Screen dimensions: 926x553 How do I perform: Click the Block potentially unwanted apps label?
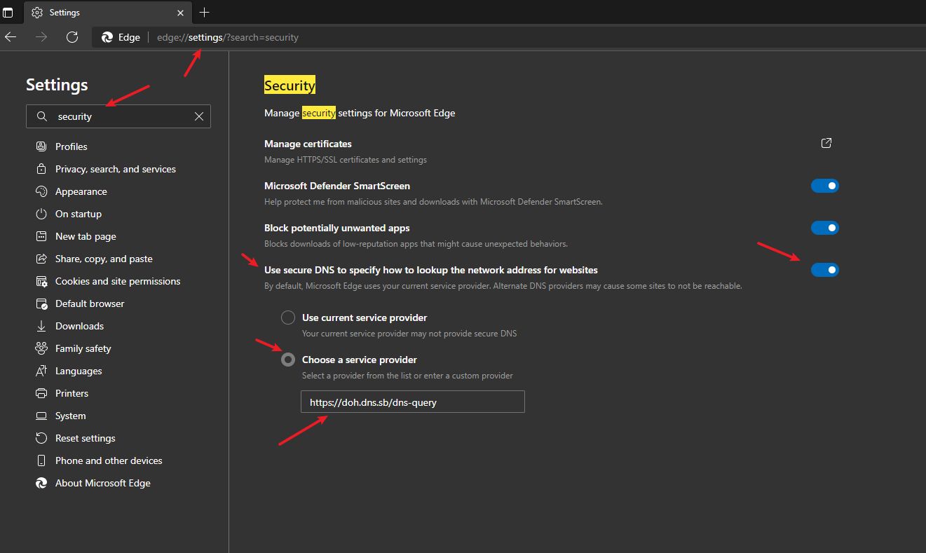(337, 228)
